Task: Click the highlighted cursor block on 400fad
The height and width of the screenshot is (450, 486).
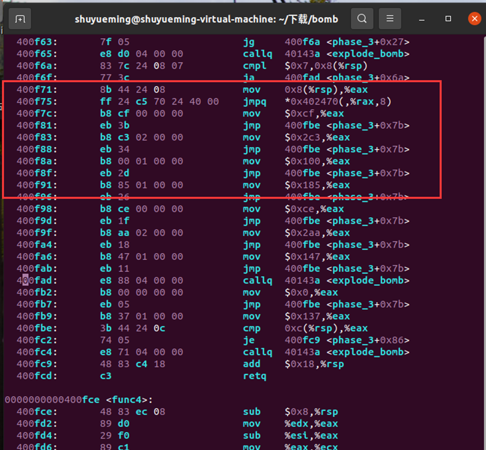Action: coord(25,280)
